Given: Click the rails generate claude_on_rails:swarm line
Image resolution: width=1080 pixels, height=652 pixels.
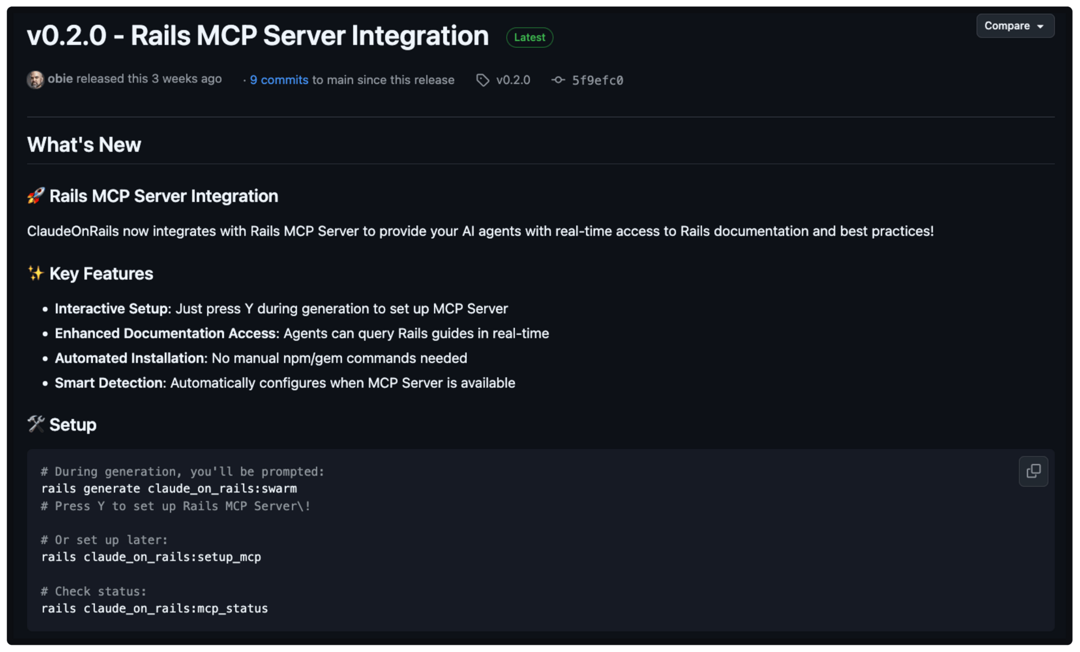Looking at the screenshot, I should tap(169, 488).
